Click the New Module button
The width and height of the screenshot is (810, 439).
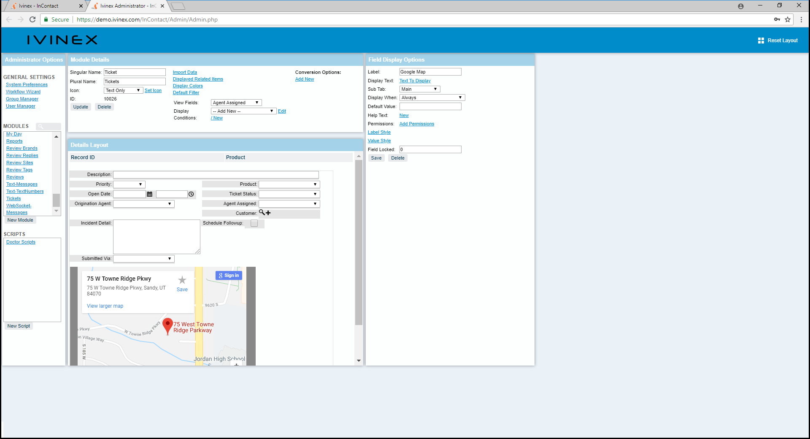coord(20,220)
